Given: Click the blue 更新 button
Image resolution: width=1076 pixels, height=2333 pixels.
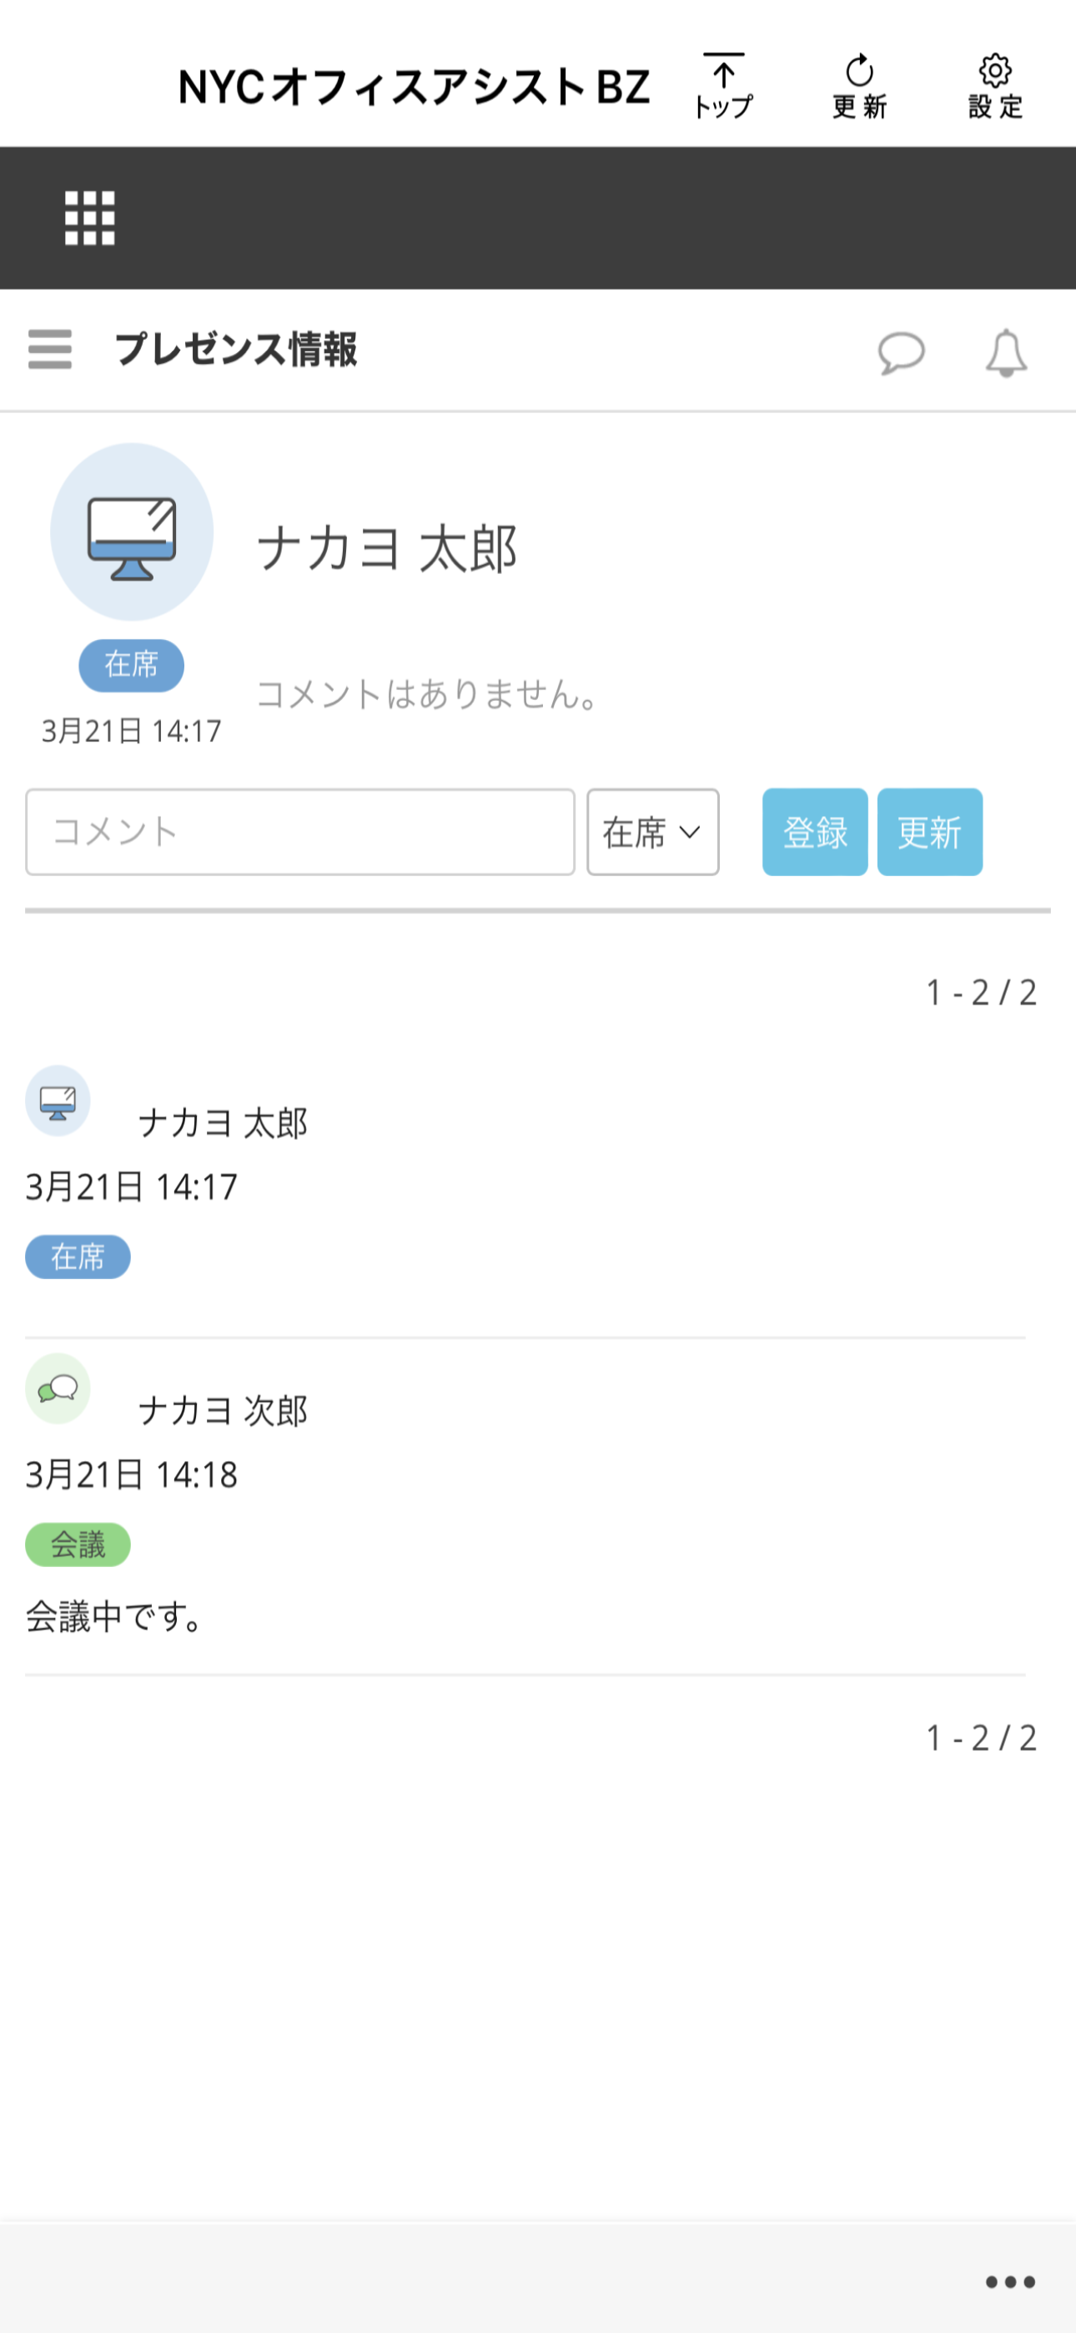Looking at the screenshot, I should pyautogui.click(x=930, y=832).
